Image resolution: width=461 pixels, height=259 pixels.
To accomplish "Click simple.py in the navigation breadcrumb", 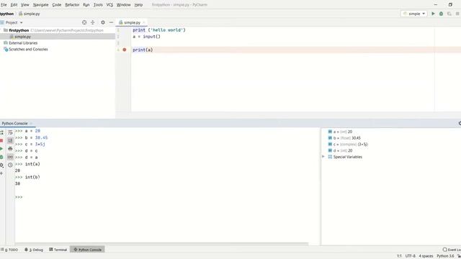I will [x=30, y=14].
